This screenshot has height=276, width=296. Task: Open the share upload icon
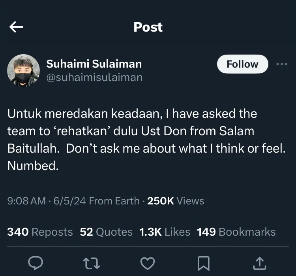coord(259,263)
